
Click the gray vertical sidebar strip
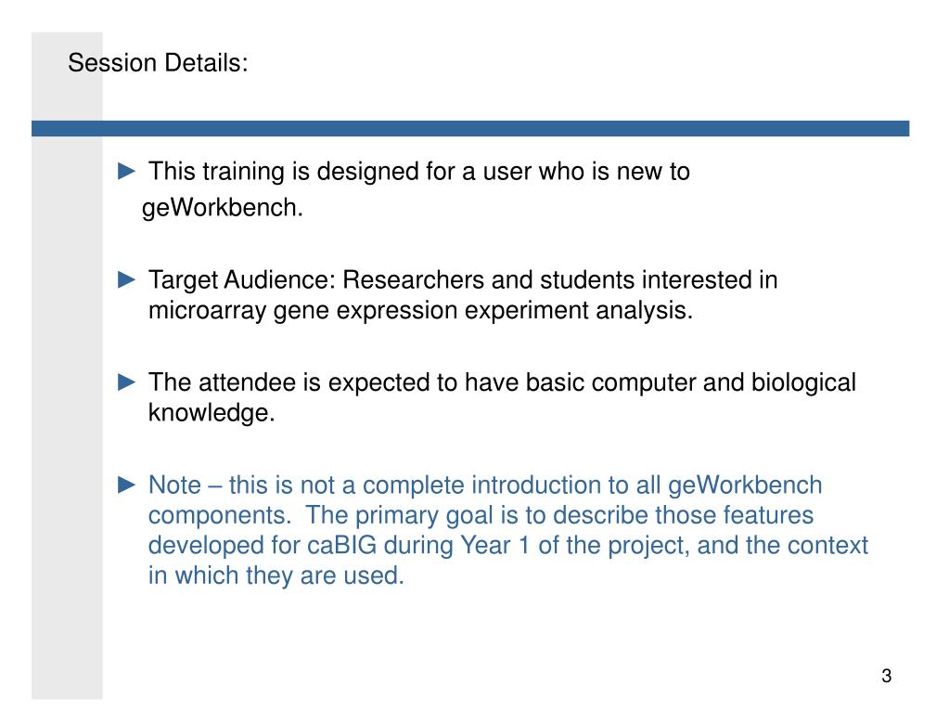pos(67,418)
